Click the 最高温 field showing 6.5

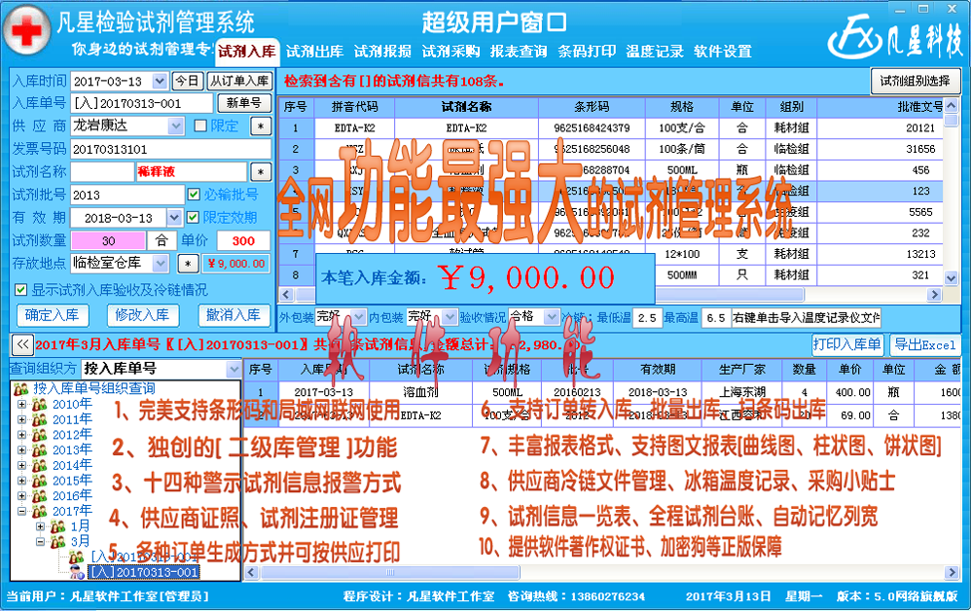716,317
